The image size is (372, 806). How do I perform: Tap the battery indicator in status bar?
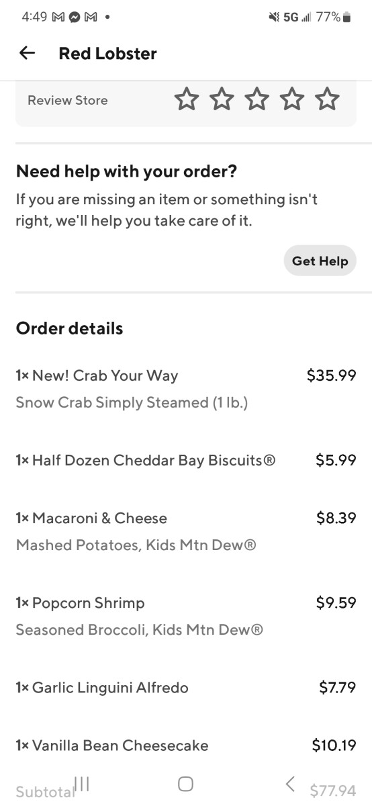pos(347,17)
